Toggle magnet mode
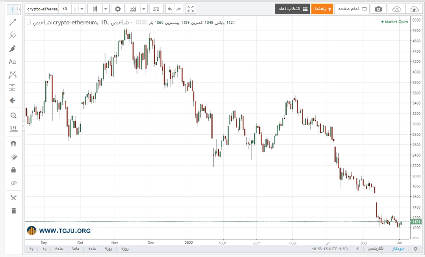425x257 pixels. pyautogui.click(x=13, y=144)
